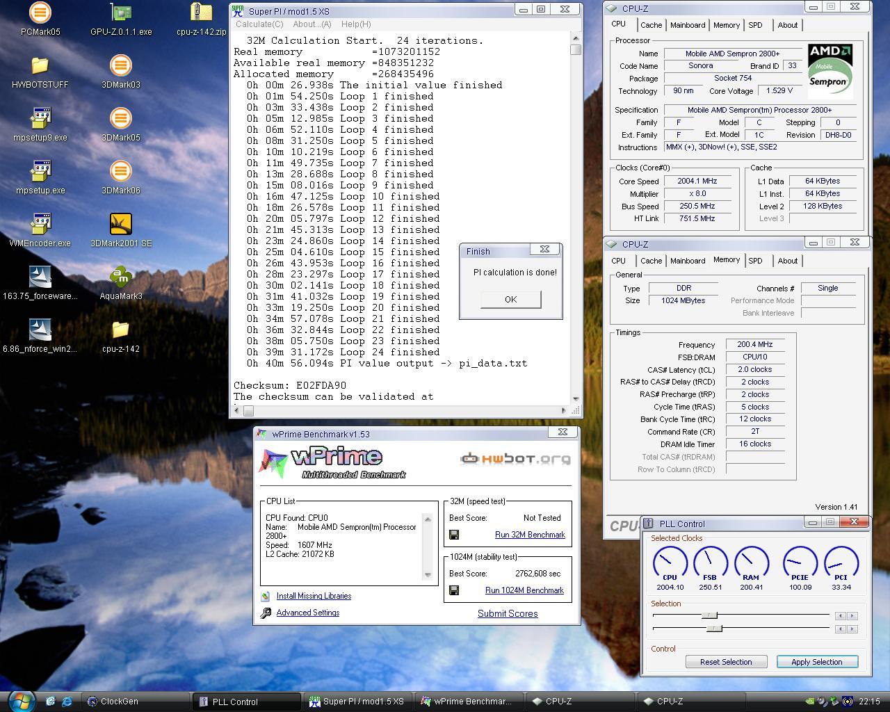Viewport: 890px width, 712px height.
Task: Close the Finish dialog via its X button
Action: pos(544,249)
